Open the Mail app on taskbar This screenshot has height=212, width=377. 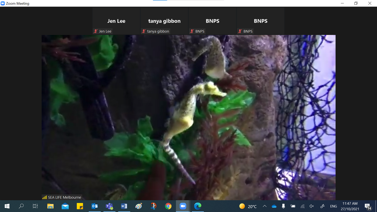coord(65,206)
